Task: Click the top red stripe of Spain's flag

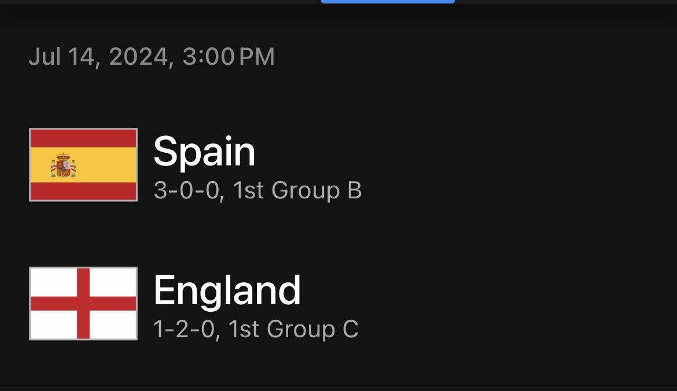Action: (83, 138)
